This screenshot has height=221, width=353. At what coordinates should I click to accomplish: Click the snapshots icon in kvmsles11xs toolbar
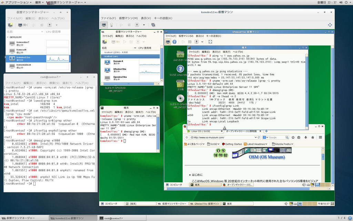(x=153, y=25)
